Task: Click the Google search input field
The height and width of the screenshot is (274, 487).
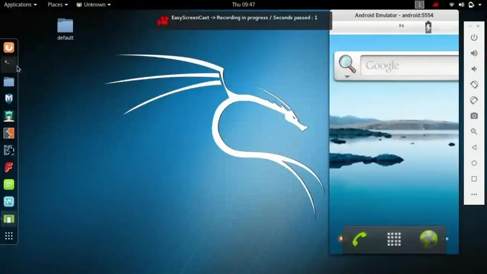Action: click(x=409, y=66)
